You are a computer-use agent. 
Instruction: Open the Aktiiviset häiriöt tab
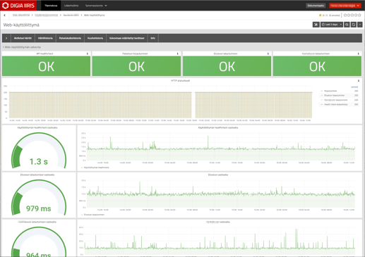[23, 38]
